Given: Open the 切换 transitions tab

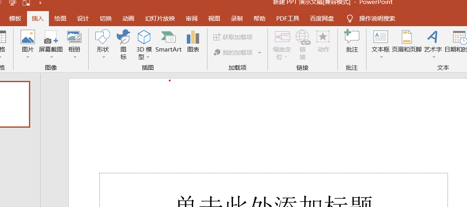Looking at the screenshot, I should 106,19.
